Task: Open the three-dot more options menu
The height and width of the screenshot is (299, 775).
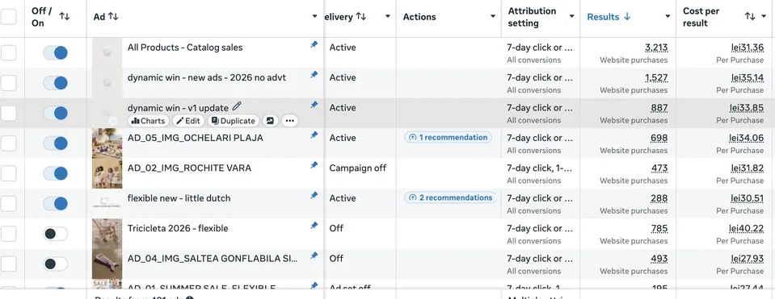Action: coord(289,121)
